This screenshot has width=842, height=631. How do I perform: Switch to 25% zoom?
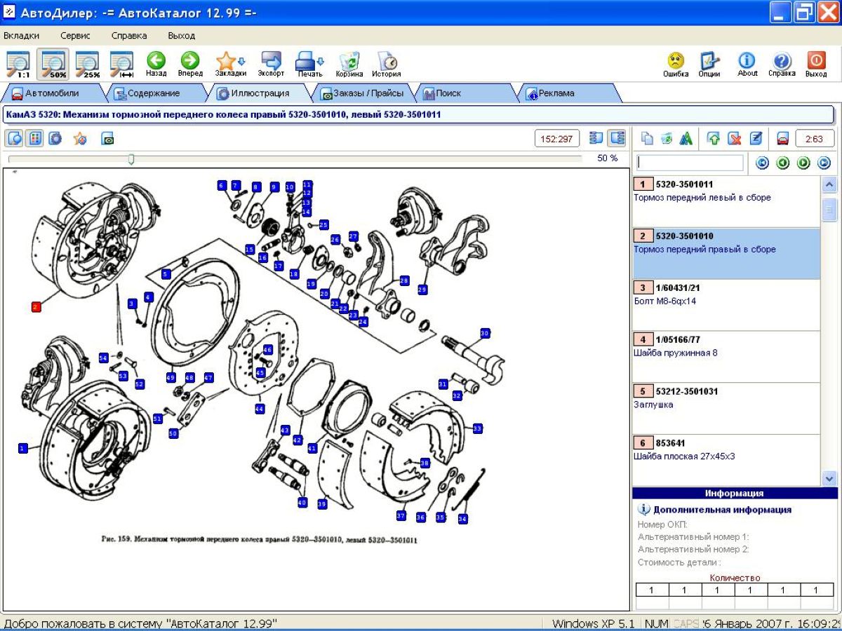coord(88,64)
